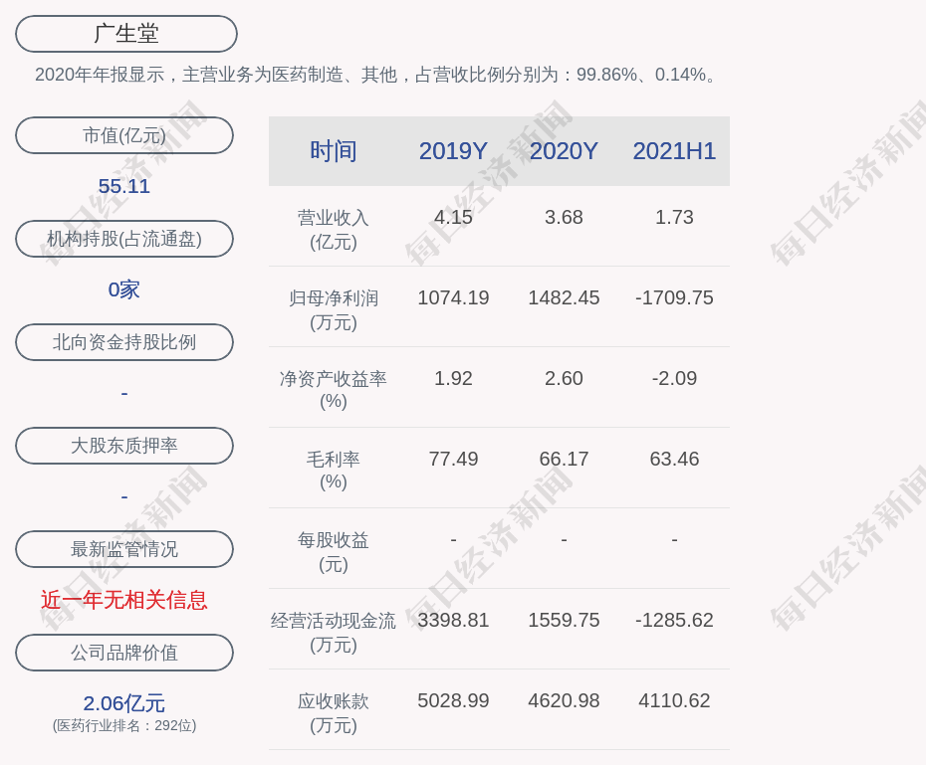Click the 毛利率 value 63.46

pyautogui.click(x=674, y=459)
